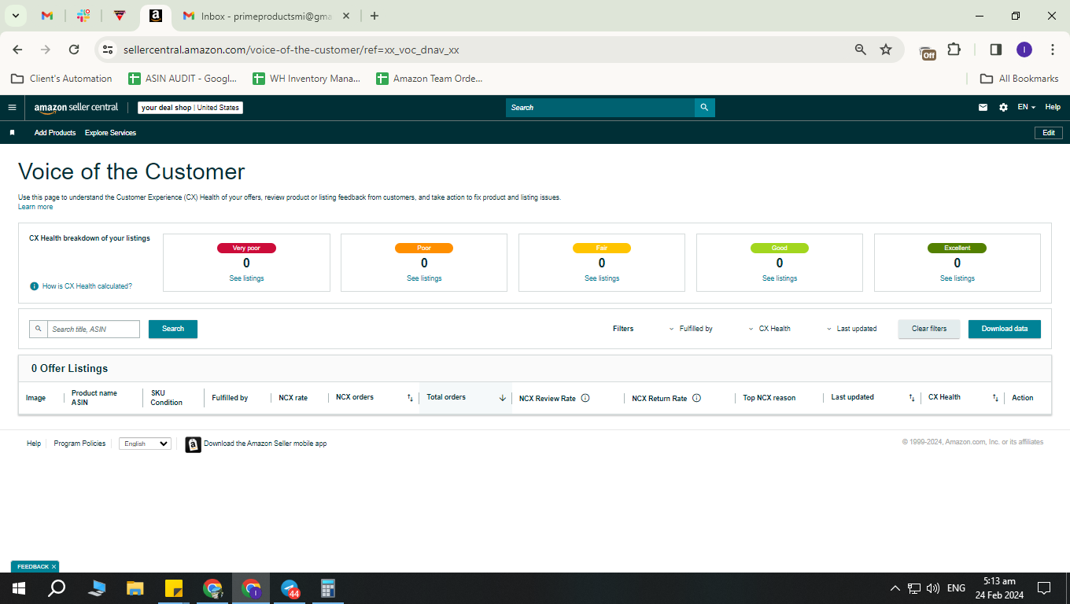
Task: Open Calculator from the taskbar
Action: point(328,588)
